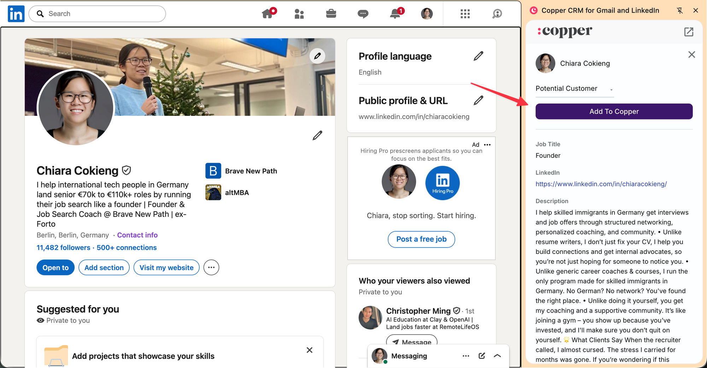Click Add To Copper button

614,112
